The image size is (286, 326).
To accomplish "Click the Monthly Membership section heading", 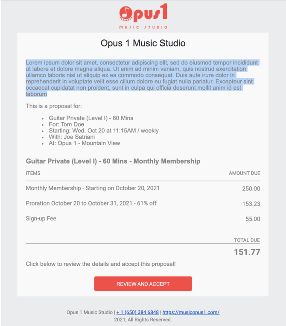I will click(113, 162).
